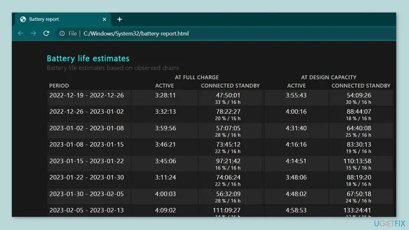Click period 2023-01-30 - 2023-02-05
This screenshot has width=409, height=230.
(86, 194)
